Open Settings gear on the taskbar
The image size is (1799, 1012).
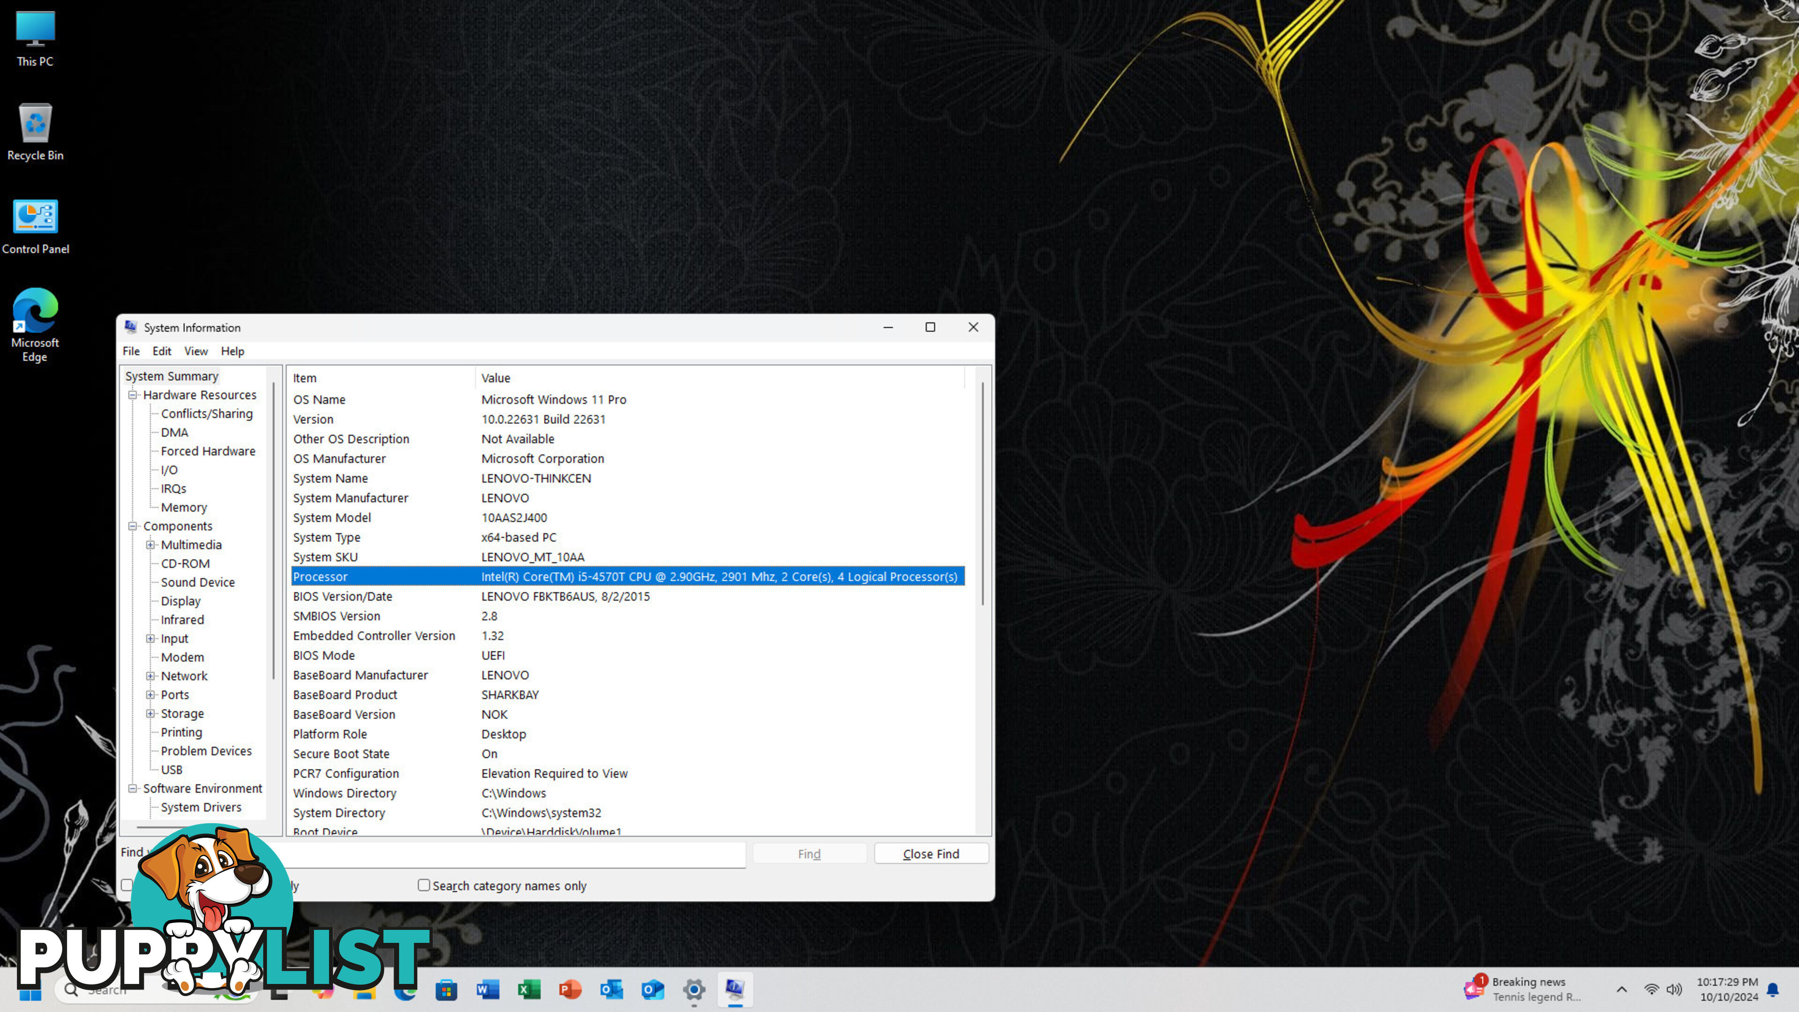click(693, 990)
